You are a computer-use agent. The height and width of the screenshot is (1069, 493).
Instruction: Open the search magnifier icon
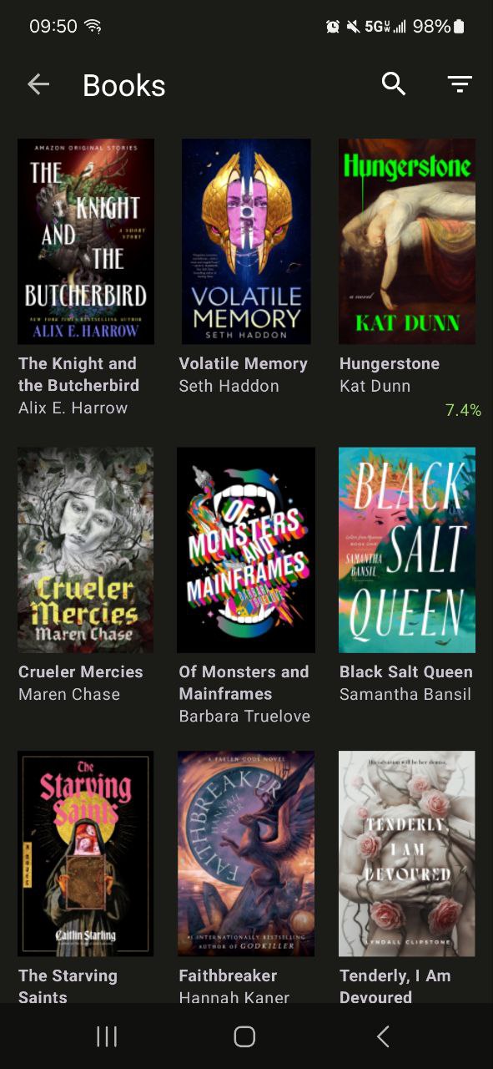(394, 84)
